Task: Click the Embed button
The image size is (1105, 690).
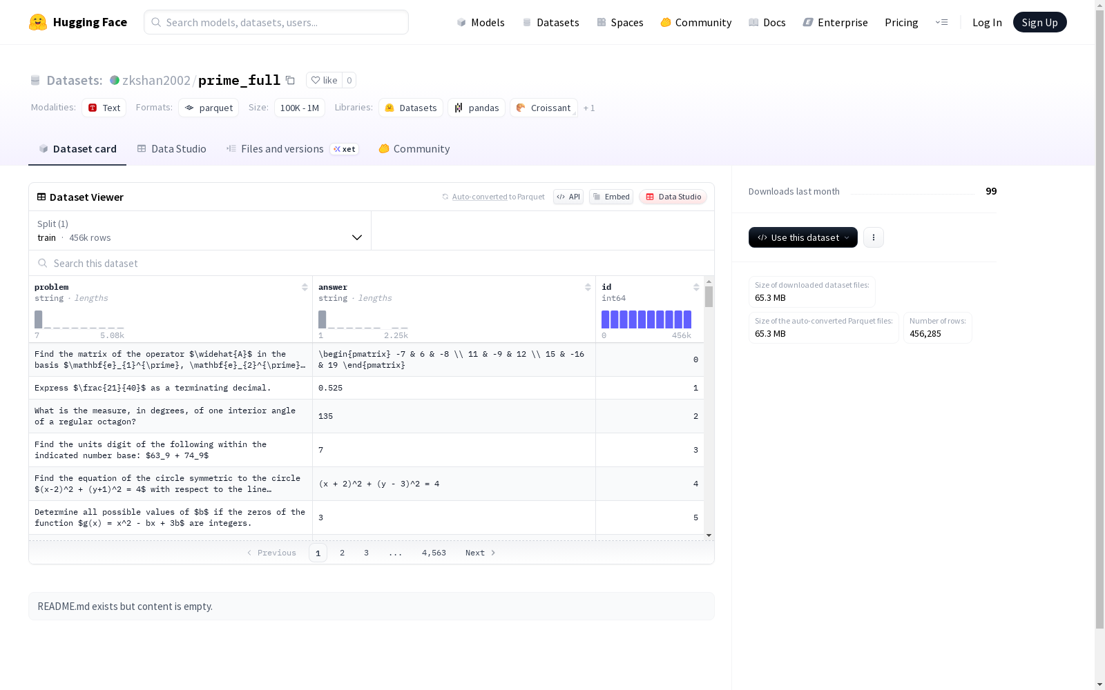Action: point(611,197)
